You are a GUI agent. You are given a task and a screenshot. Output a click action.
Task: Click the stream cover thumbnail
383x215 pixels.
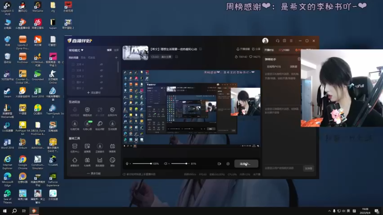click(135, 53)
